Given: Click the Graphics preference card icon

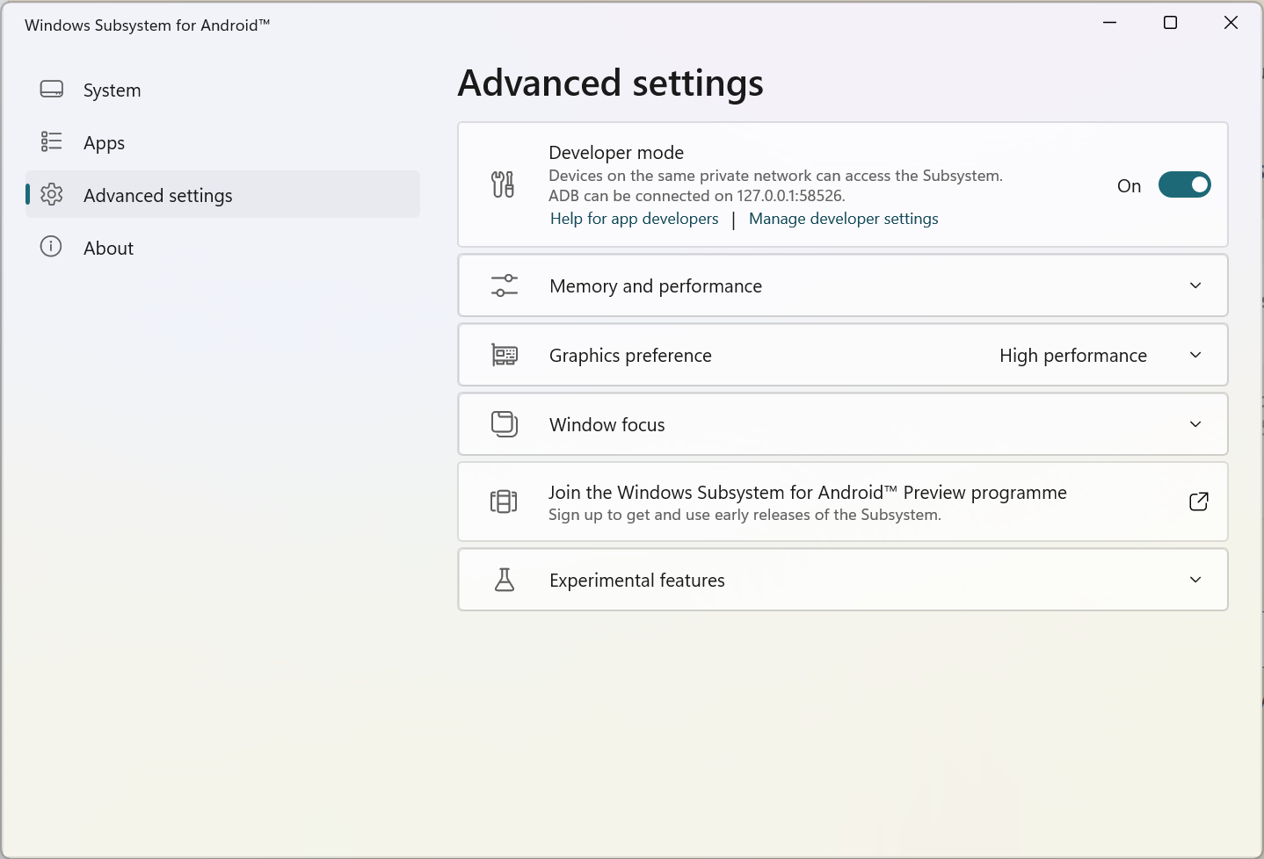Looking at the screenshot, I should (505, 355).
